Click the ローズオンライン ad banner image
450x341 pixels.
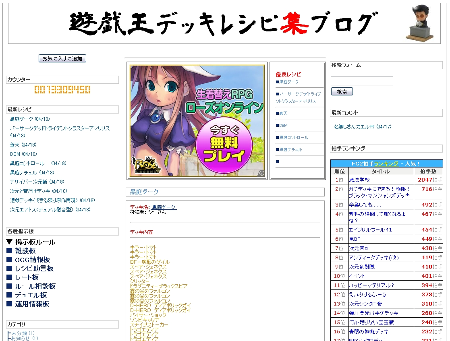tap(197, 121)
